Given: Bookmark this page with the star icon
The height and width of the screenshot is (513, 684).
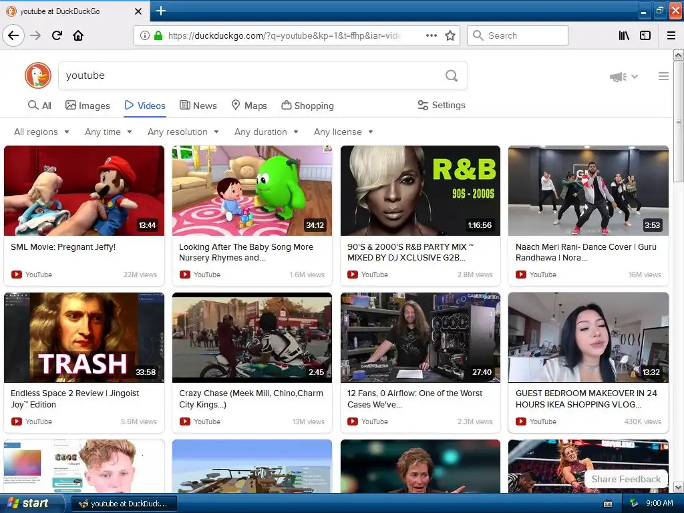Looking at the screenshot, I should (450, 35).
